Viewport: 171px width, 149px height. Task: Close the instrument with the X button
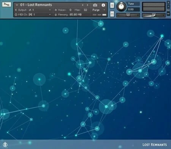(168, 2)
